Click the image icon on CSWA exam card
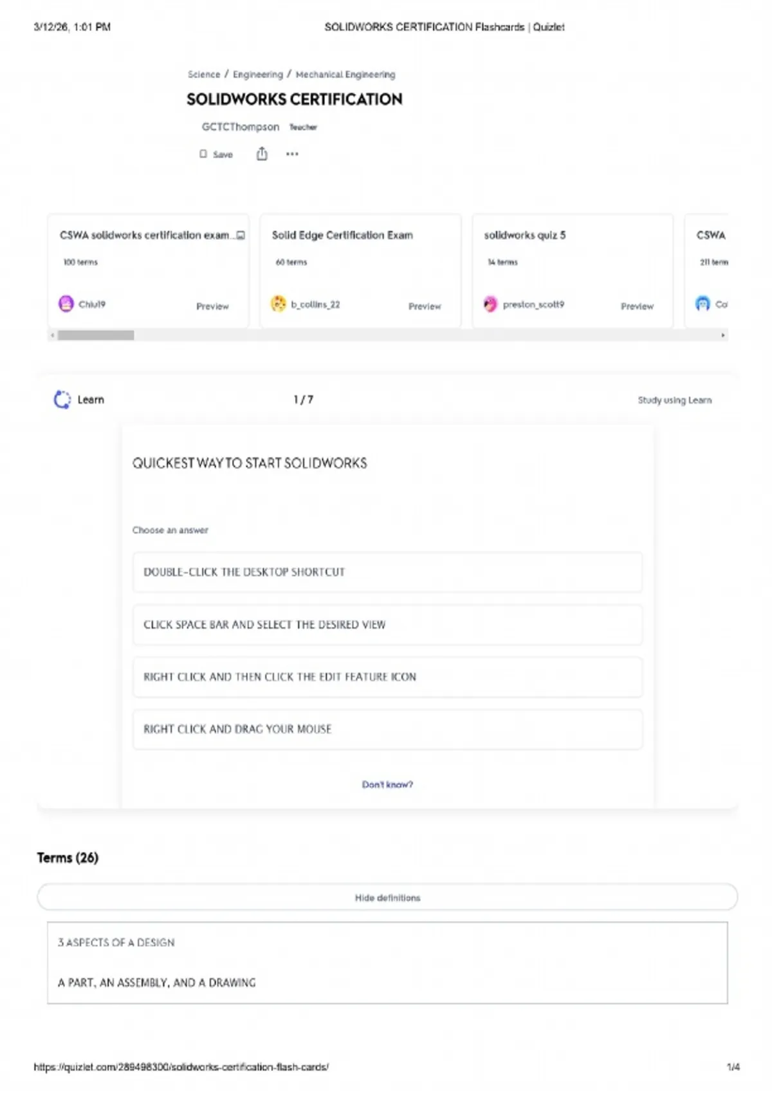The height and width of the screenshot is (1094, 772). coord(241,236)
